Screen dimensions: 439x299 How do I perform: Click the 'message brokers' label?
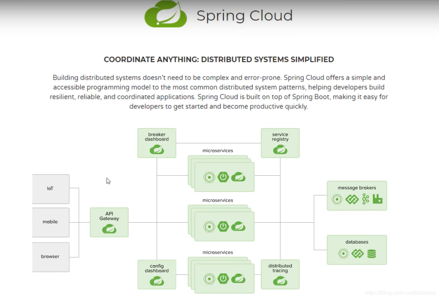coord(357,188)
